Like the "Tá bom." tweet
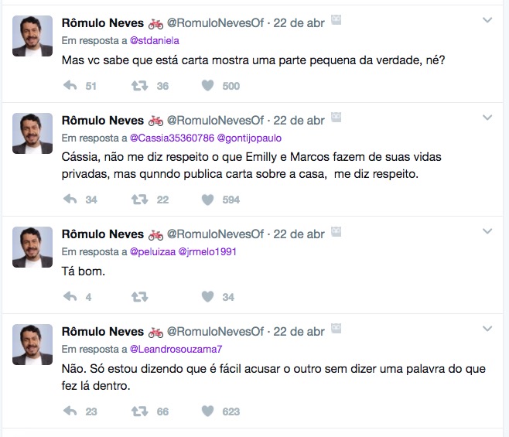The width and height of the screenshot is (509, 437). coord(207,296)
